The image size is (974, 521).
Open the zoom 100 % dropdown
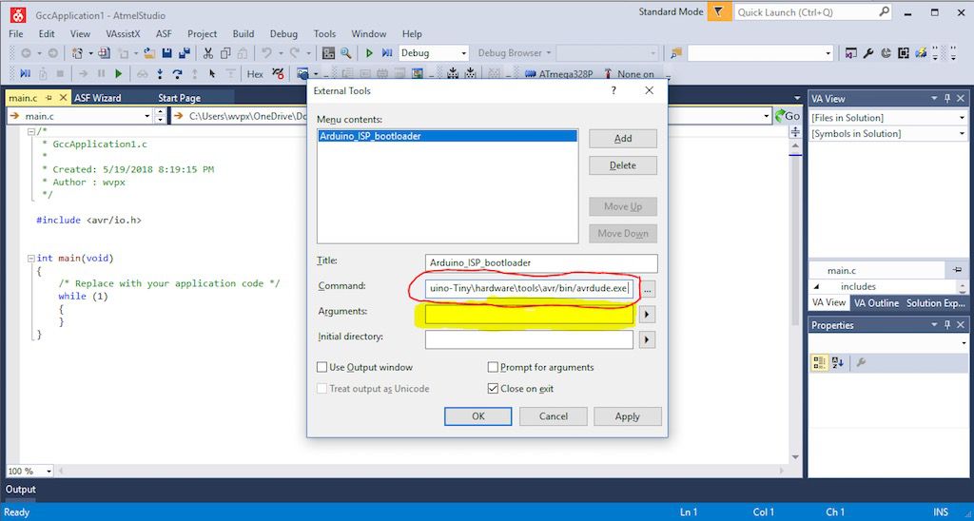pyautogui.click(x=49, y=472)
